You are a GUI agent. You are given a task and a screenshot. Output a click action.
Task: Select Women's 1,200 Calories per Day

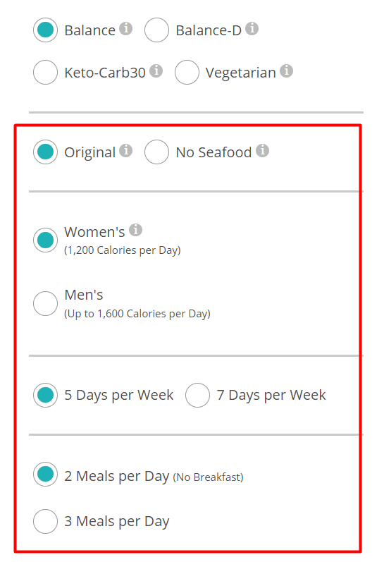click(x=45, y=240)
